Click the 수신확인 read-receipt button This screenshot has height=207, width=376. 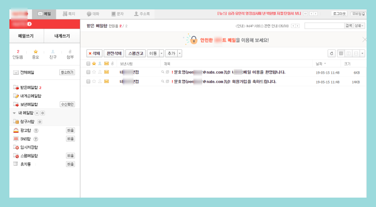(x=67, y=104)
